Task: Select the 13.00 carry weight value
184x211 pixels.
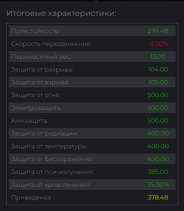Action: tap(158, 57)
